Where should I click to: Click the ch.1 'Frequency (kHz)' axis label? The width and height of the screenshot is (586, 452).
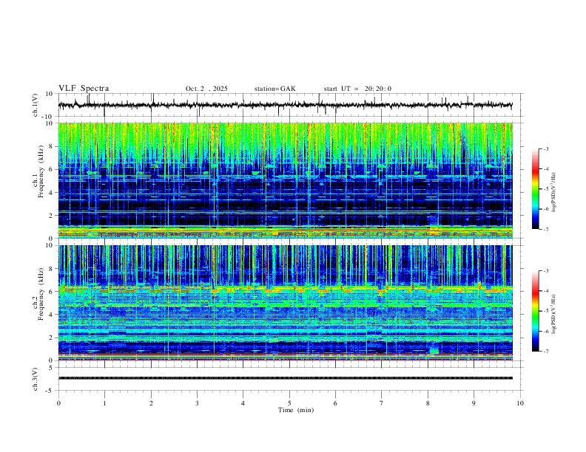[41, 171]
